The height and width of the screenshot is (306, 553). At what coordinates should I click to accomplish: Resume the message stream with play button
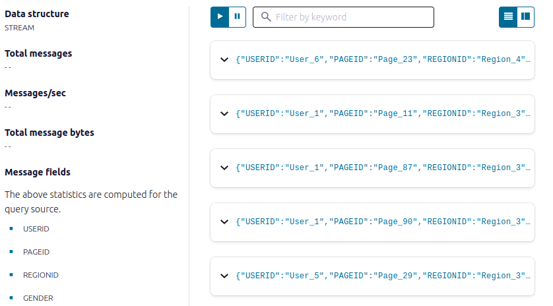[x=220, y=17]
